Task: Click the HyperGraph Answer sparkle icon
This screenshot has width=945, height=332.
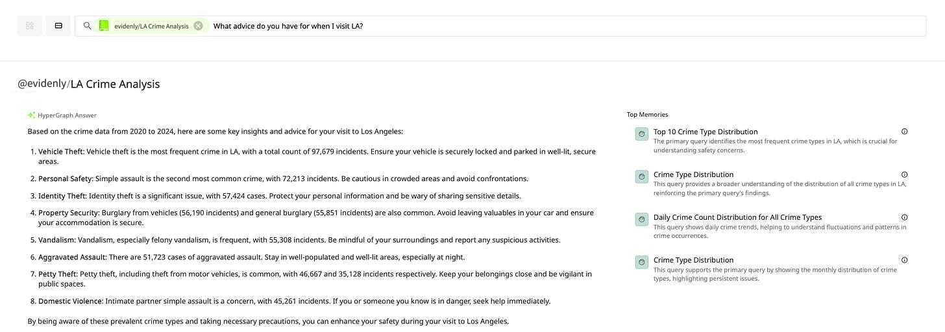Action: pyautogui.click(x=31, y=115)
